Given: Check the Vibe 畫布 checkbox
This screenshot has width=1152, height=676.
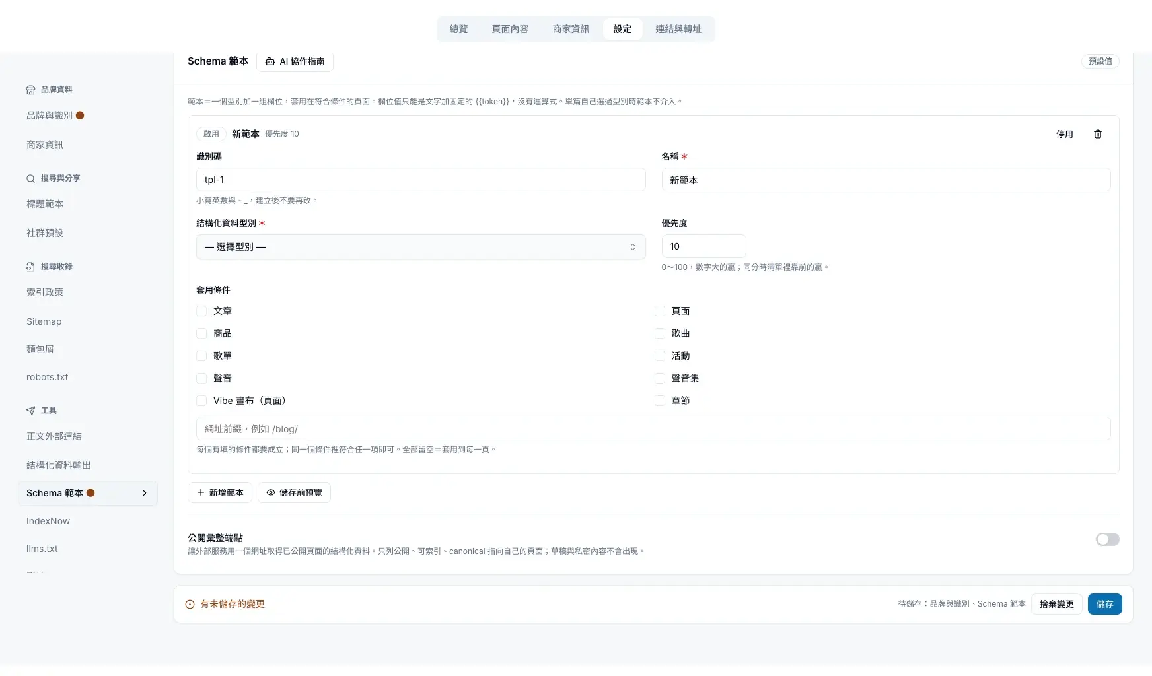Looking at the screenshot, I should click(201, 401).
